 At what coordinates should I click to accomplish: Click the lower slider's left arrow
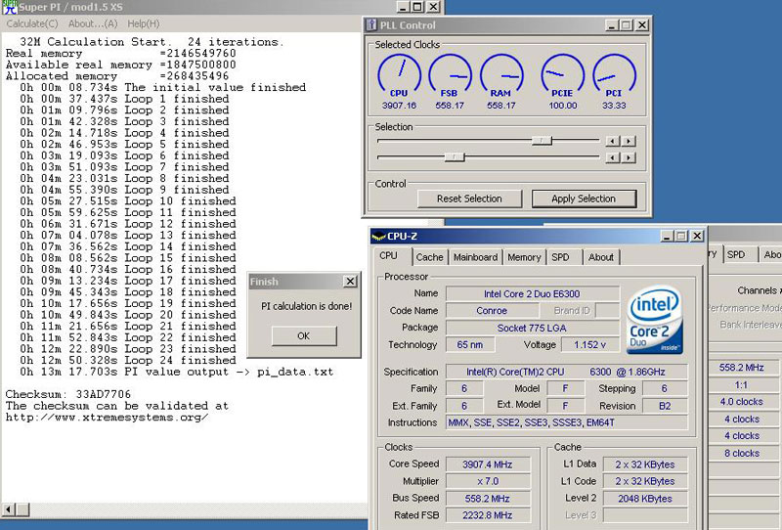pyautogui.click(x=613, y=157)
